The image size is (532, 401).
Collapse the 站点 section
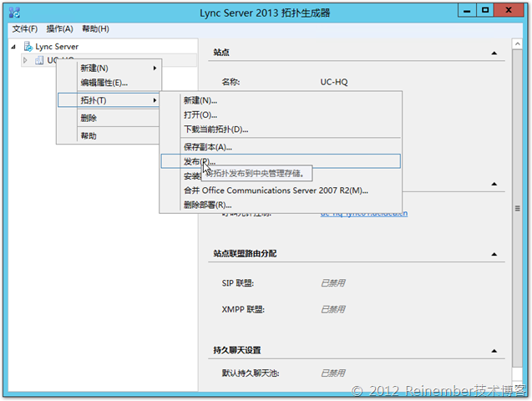(494, 53)
